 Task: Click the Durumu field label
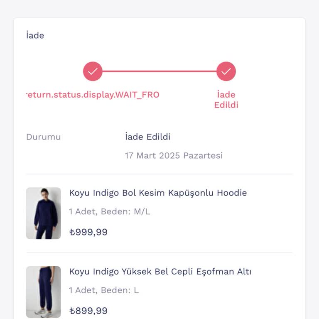(43, 137)
